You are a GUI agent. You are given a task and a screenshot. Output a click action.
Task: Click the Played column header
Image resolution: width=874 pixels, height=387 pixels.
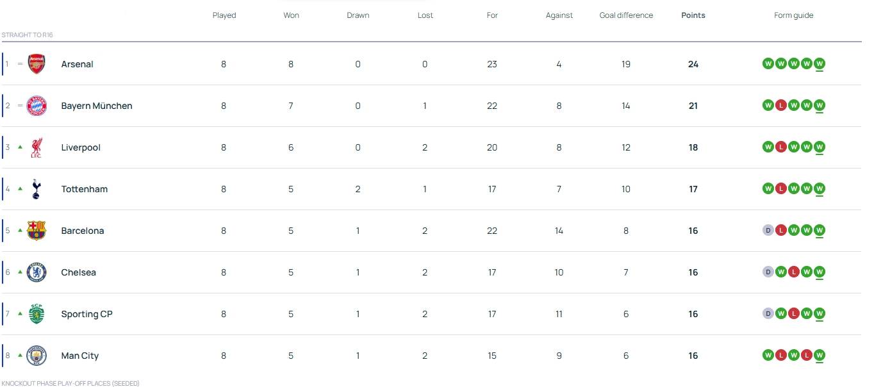(224, 15)
